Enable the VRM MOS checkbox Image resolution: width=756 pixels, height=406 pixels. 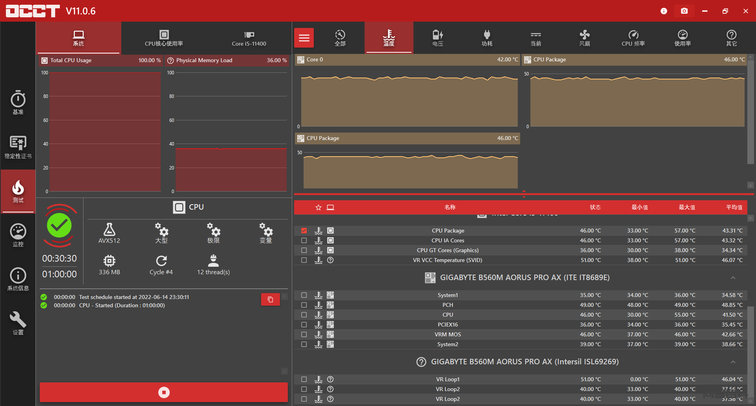click(x=304, y=334)
